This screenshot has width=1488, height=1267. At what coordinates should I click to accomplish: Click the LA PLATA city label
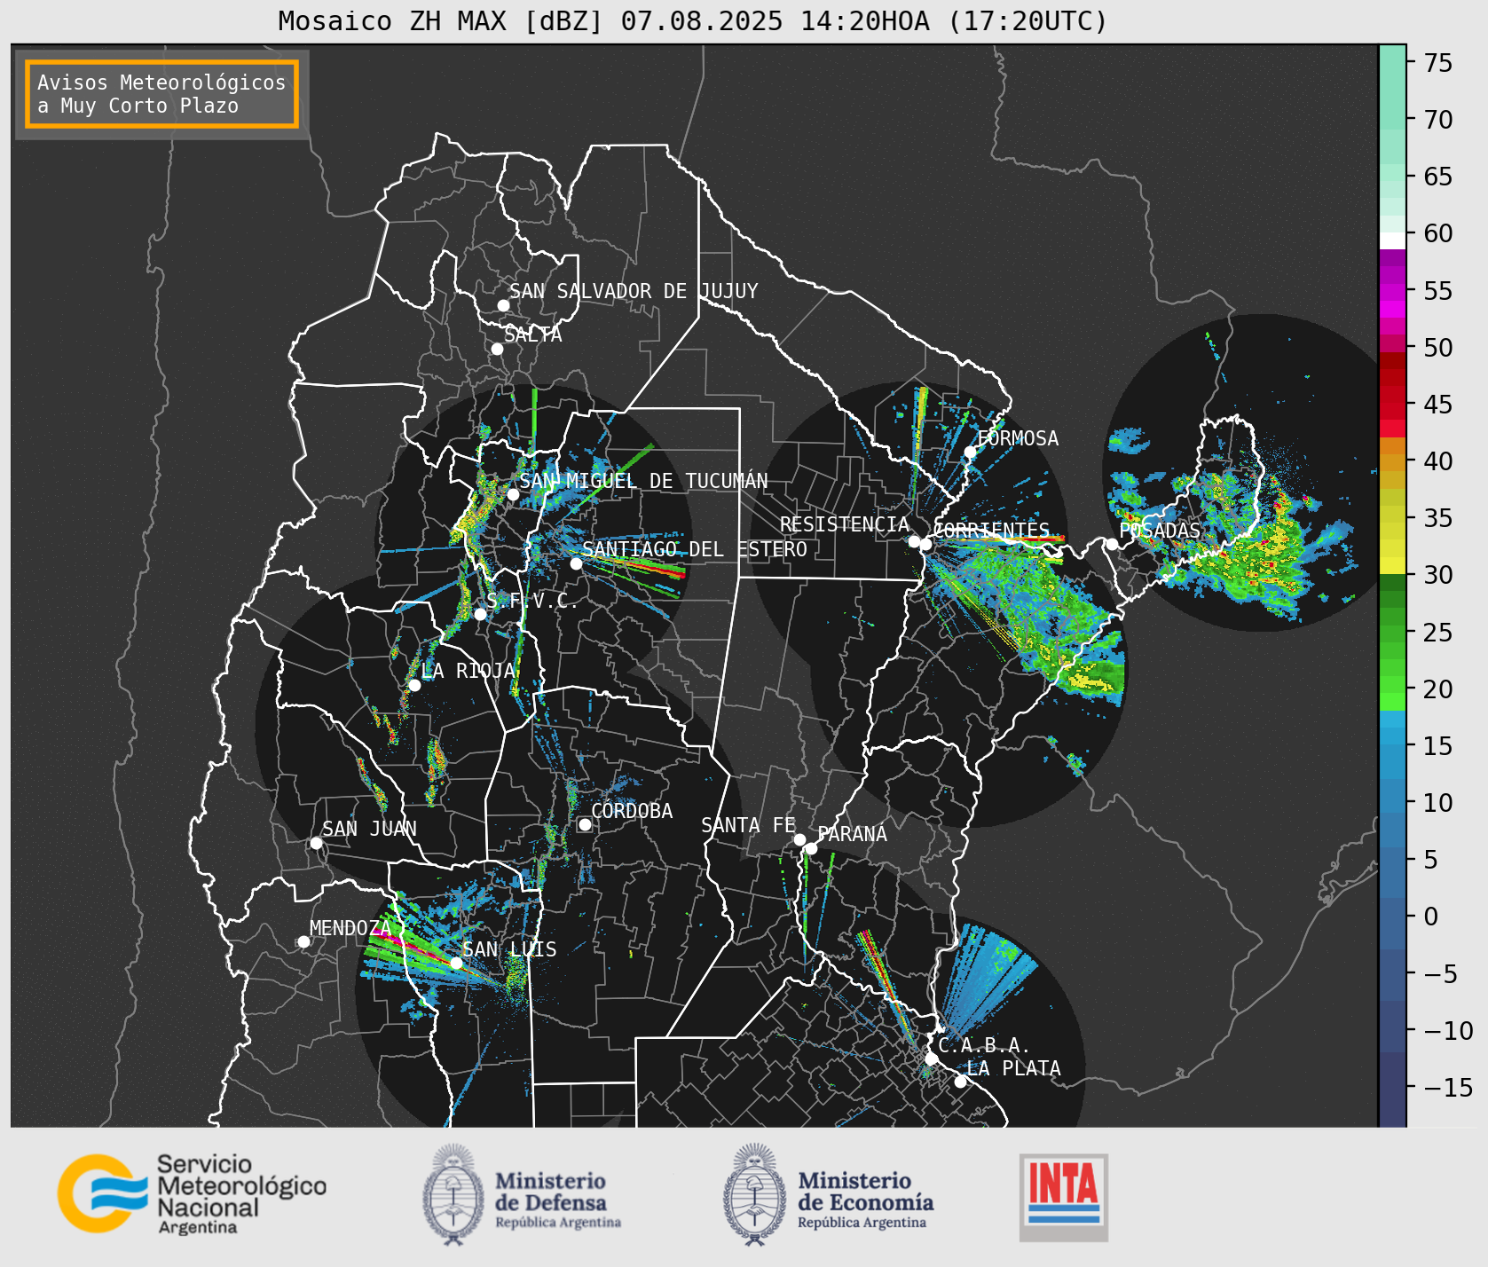[x=1014, y=1068]
